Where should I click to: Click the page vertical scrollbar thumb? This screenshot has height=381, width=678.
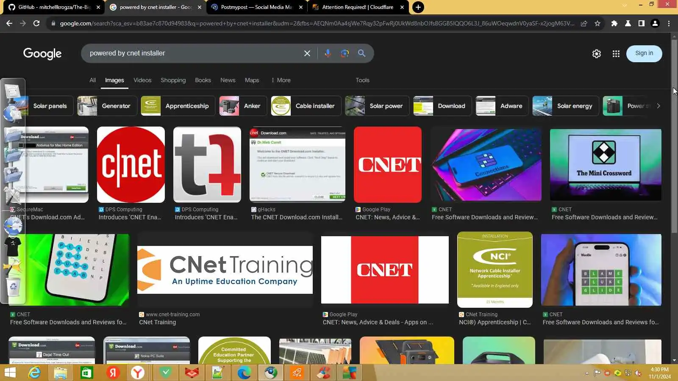click(674, 135)
